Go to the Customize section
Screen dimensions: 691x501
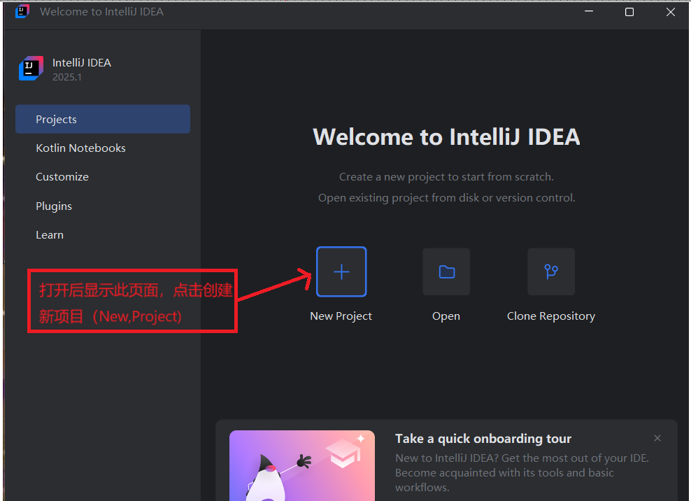[x=62, y=177]
